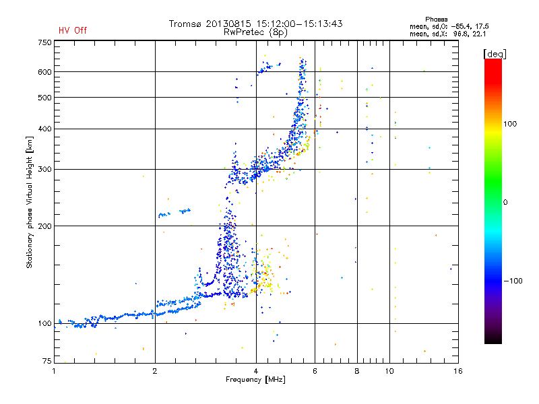Click the phase colorbar gradient

pyautogui.click(x=493, y=201)
